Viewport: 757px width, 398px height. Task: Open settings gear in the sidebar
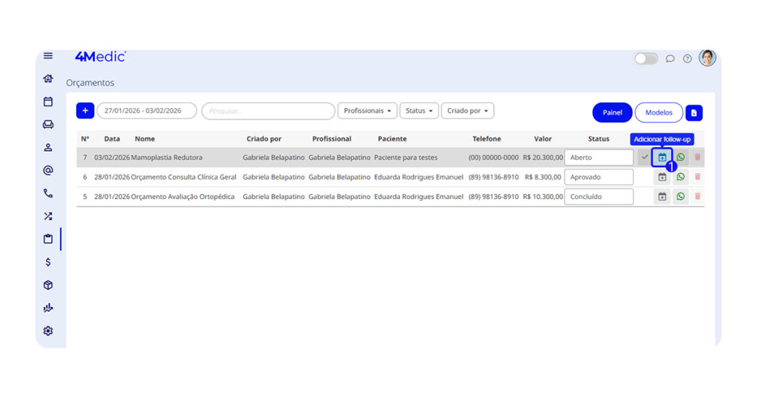click(48, 331)
